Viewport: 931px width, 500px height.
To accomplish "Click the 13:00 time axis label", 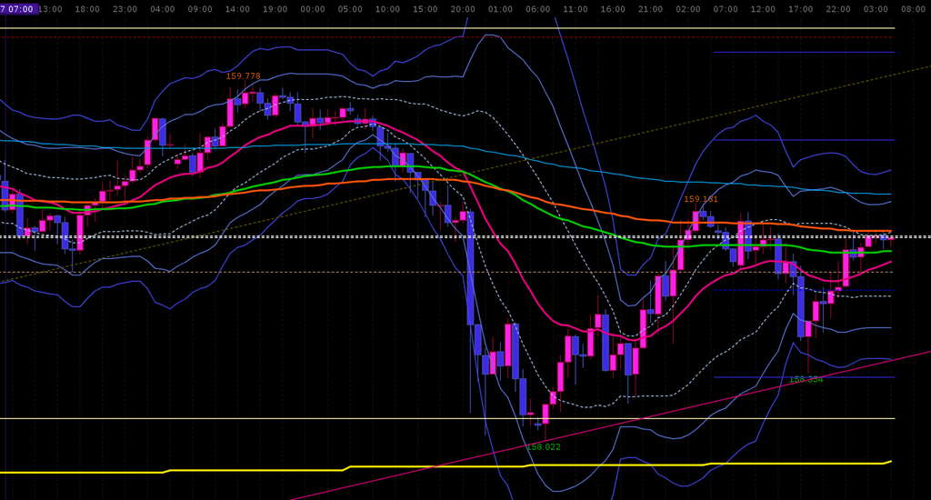I will coord(51,9).
